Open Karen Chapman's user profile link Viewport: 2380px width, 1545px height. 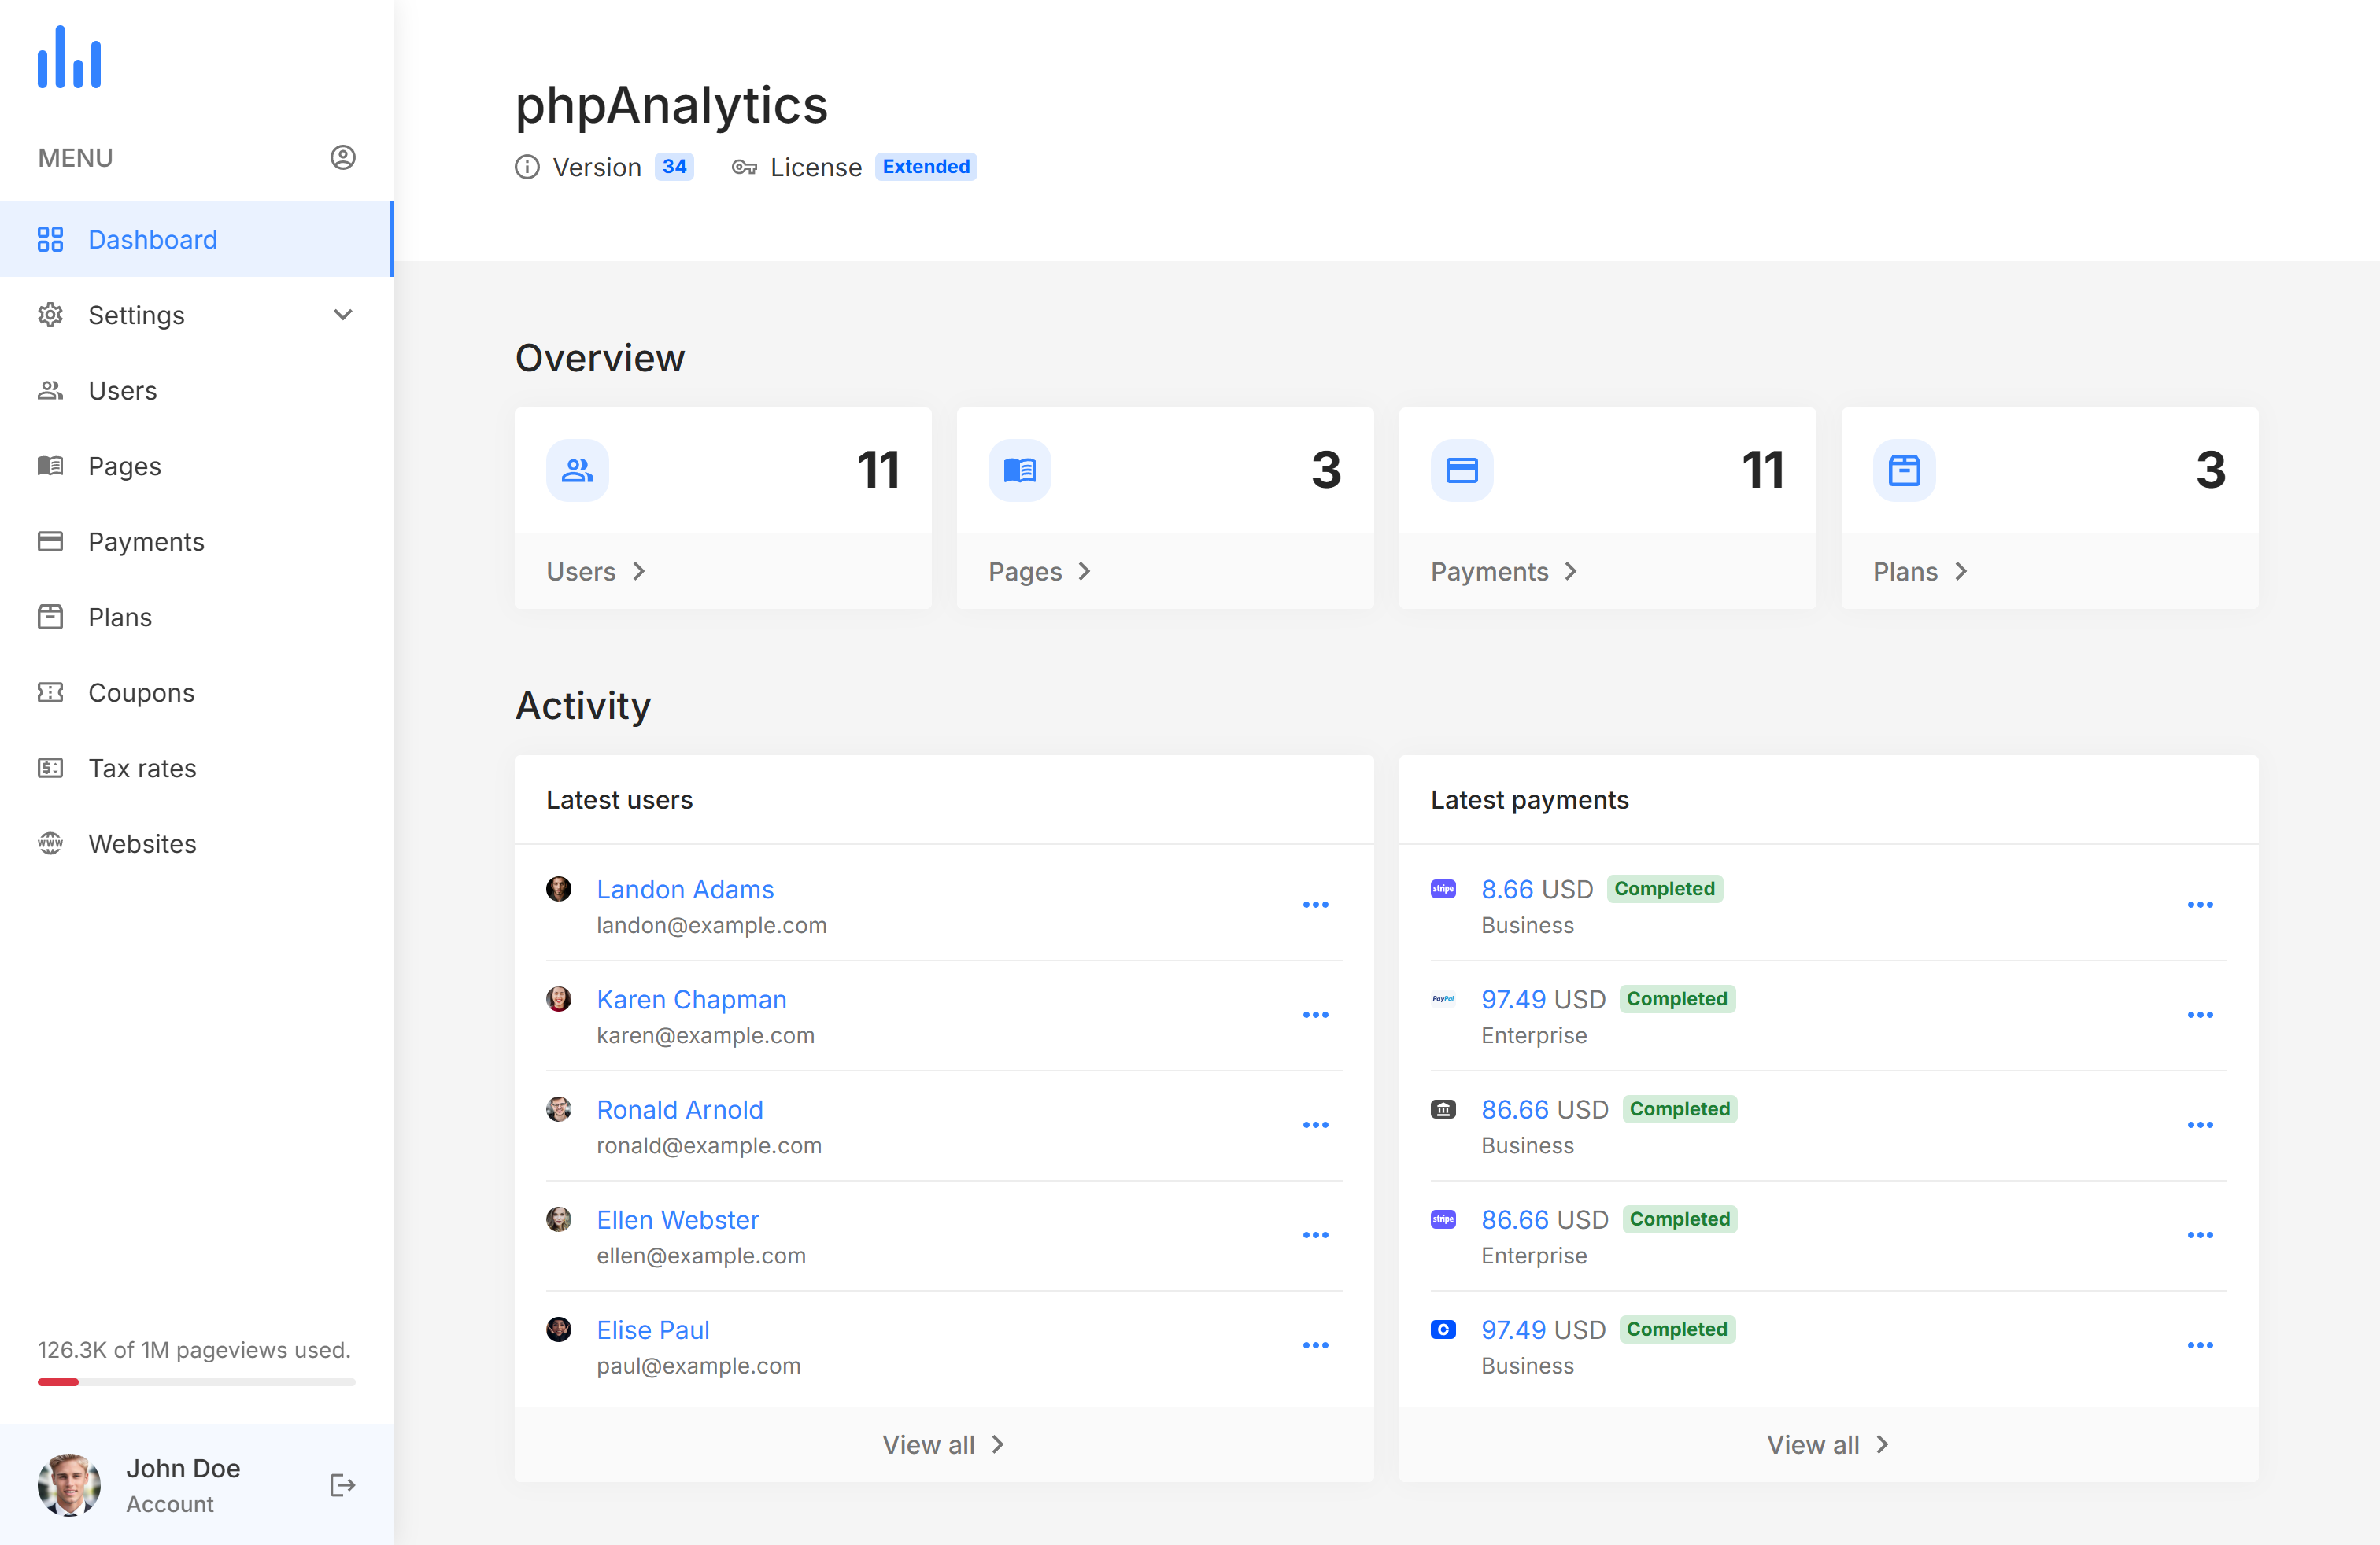(691, 999)
